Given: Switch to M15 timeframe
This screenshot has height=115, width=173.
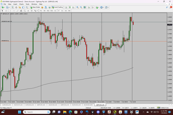Looking at the screenshot, I should point(48,11).
